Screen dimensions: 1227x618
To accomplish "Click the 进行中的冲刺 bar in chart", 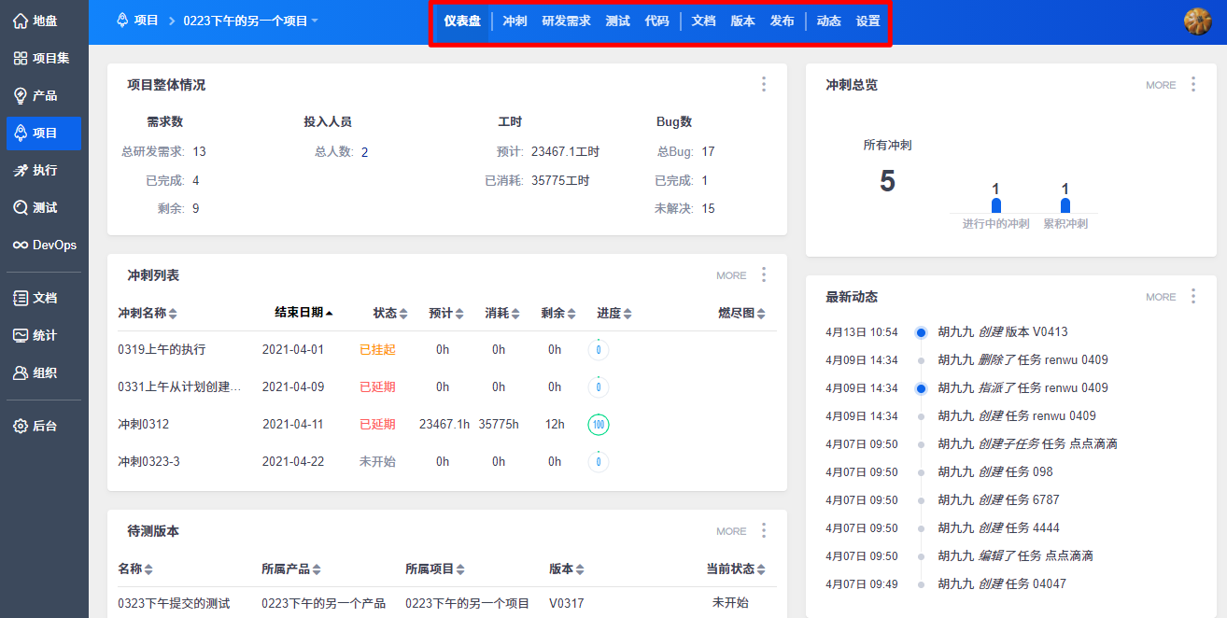I will pyautogui.click(x=996, y=205).
